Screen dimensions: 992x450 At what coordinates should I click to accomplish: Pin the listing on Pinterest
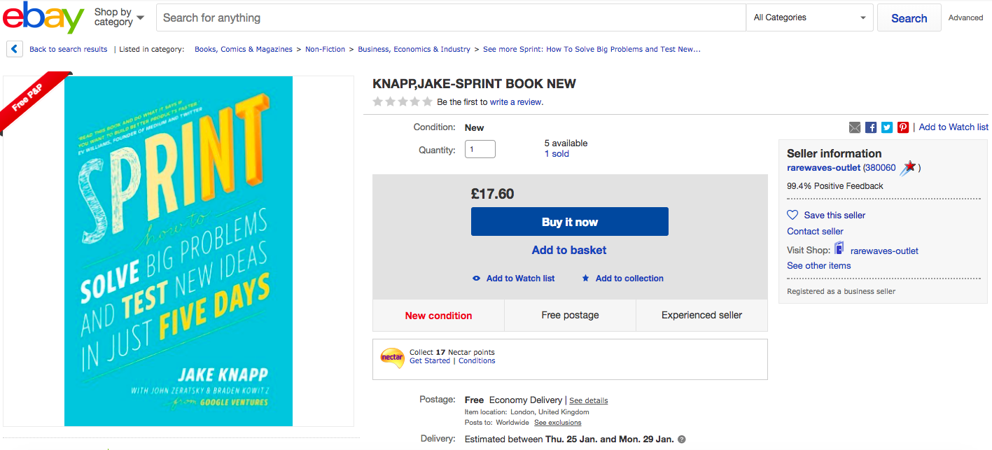[x=903, y=127]
